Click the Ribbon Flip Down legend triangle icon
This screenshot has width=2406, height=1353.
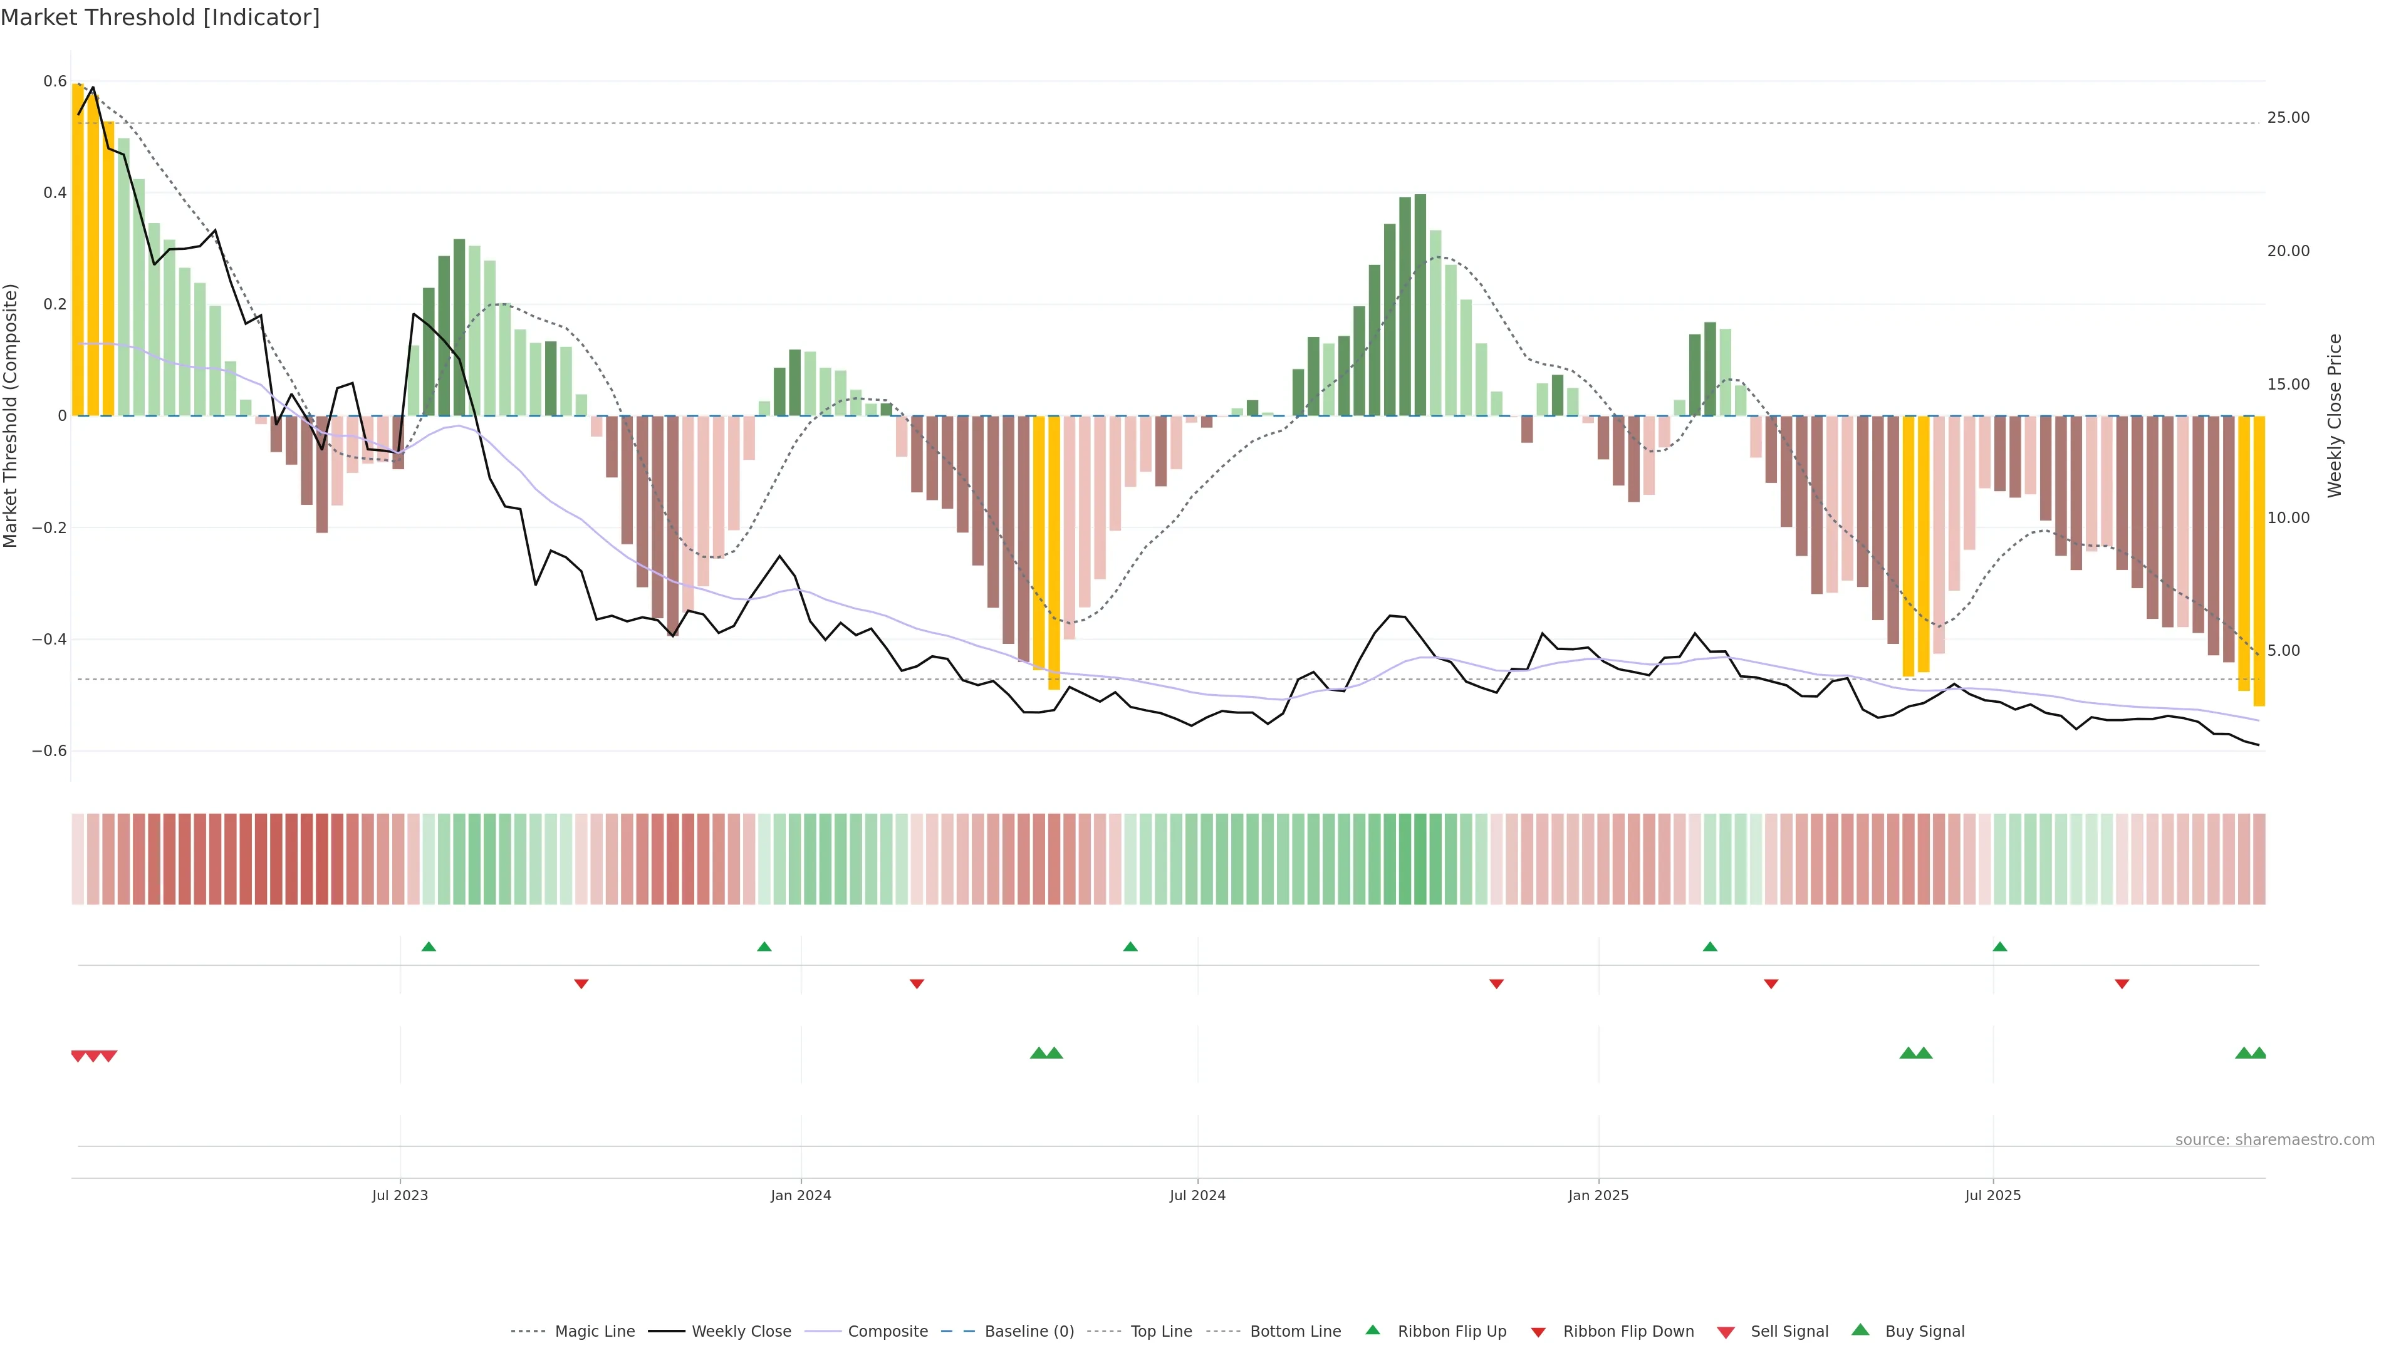pos(1538,1332)
